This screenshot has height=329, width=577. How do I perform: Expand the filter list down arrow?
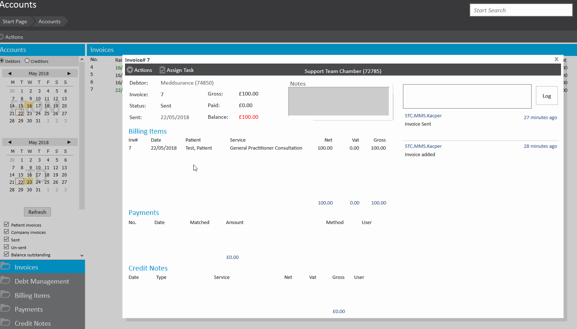point(82,256)
